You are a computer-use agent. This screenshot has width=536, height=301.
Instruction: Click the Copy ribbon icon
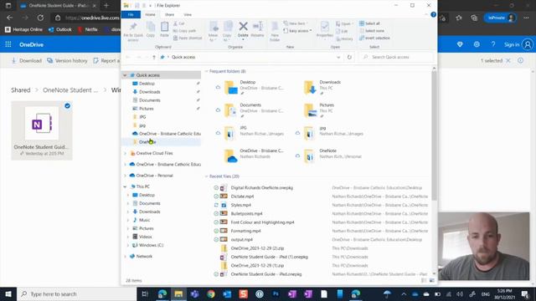coord(151,29)
